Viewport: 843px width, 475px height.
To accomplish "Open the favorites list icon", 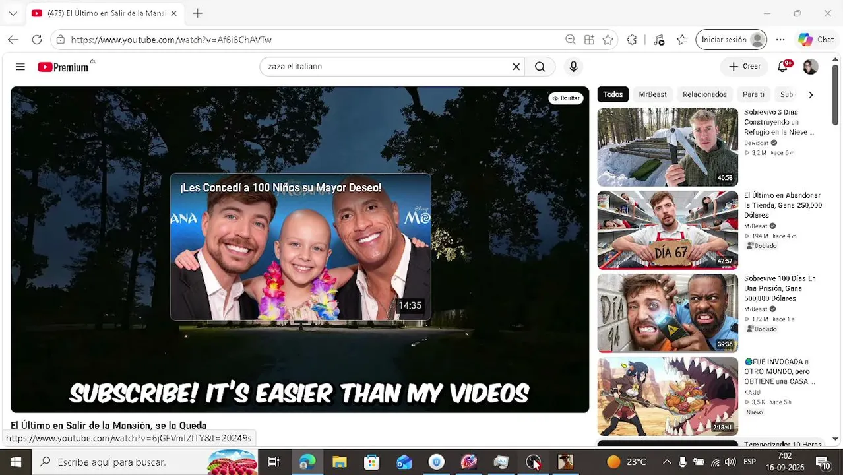I will coord(683,40).
